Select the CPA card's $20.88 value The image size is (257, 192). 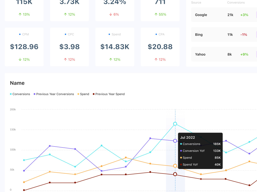click(160, 47)
